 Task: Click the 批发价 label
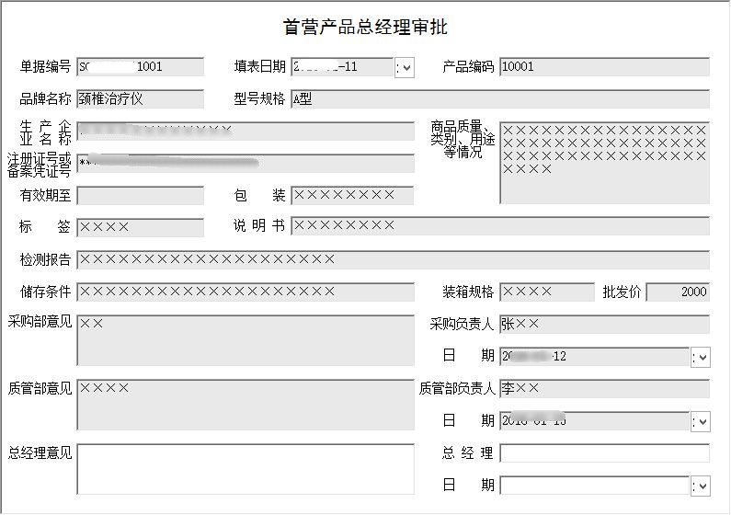[622, 292]
